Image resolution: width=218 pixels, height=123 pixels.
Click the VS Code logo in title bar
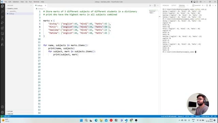(x=2, y=2)
